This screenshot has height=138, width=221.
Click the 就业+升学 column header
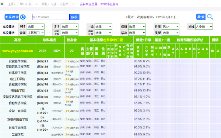(144, 40)
